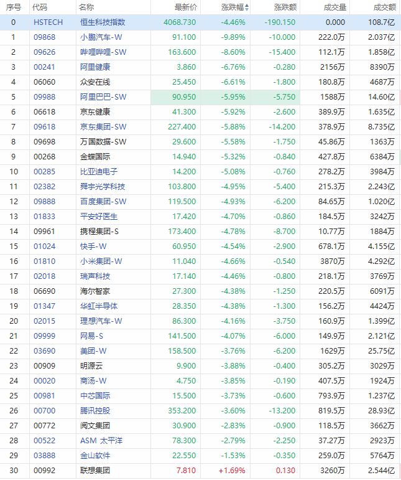The height and width of the screenshot is (480, 401).
Task: Sort by 最新价 column header
Action: (x=186, y=7)
